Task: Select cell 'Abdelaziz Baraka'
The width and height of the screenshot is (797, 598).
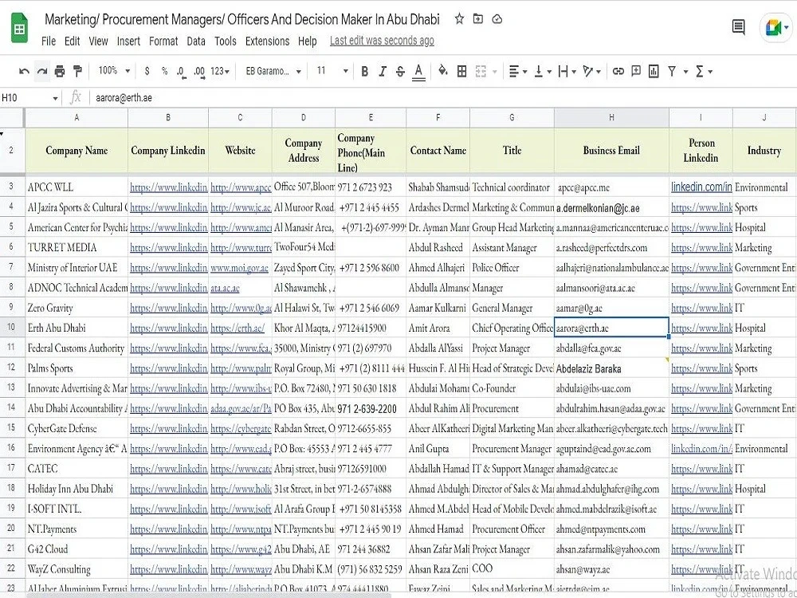Action: 611,368
